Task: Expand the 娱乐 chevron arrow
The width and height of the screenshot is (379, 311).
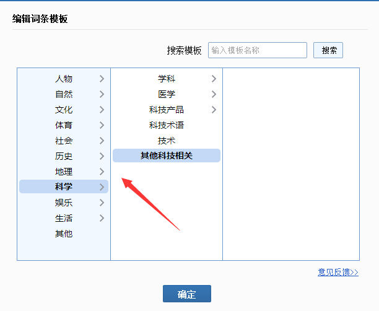Action: pos(102,203)
